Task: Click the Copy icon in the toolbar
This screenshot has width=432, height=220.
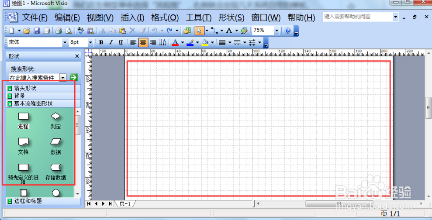Action: pyautogui.click(x=112, y=31)
